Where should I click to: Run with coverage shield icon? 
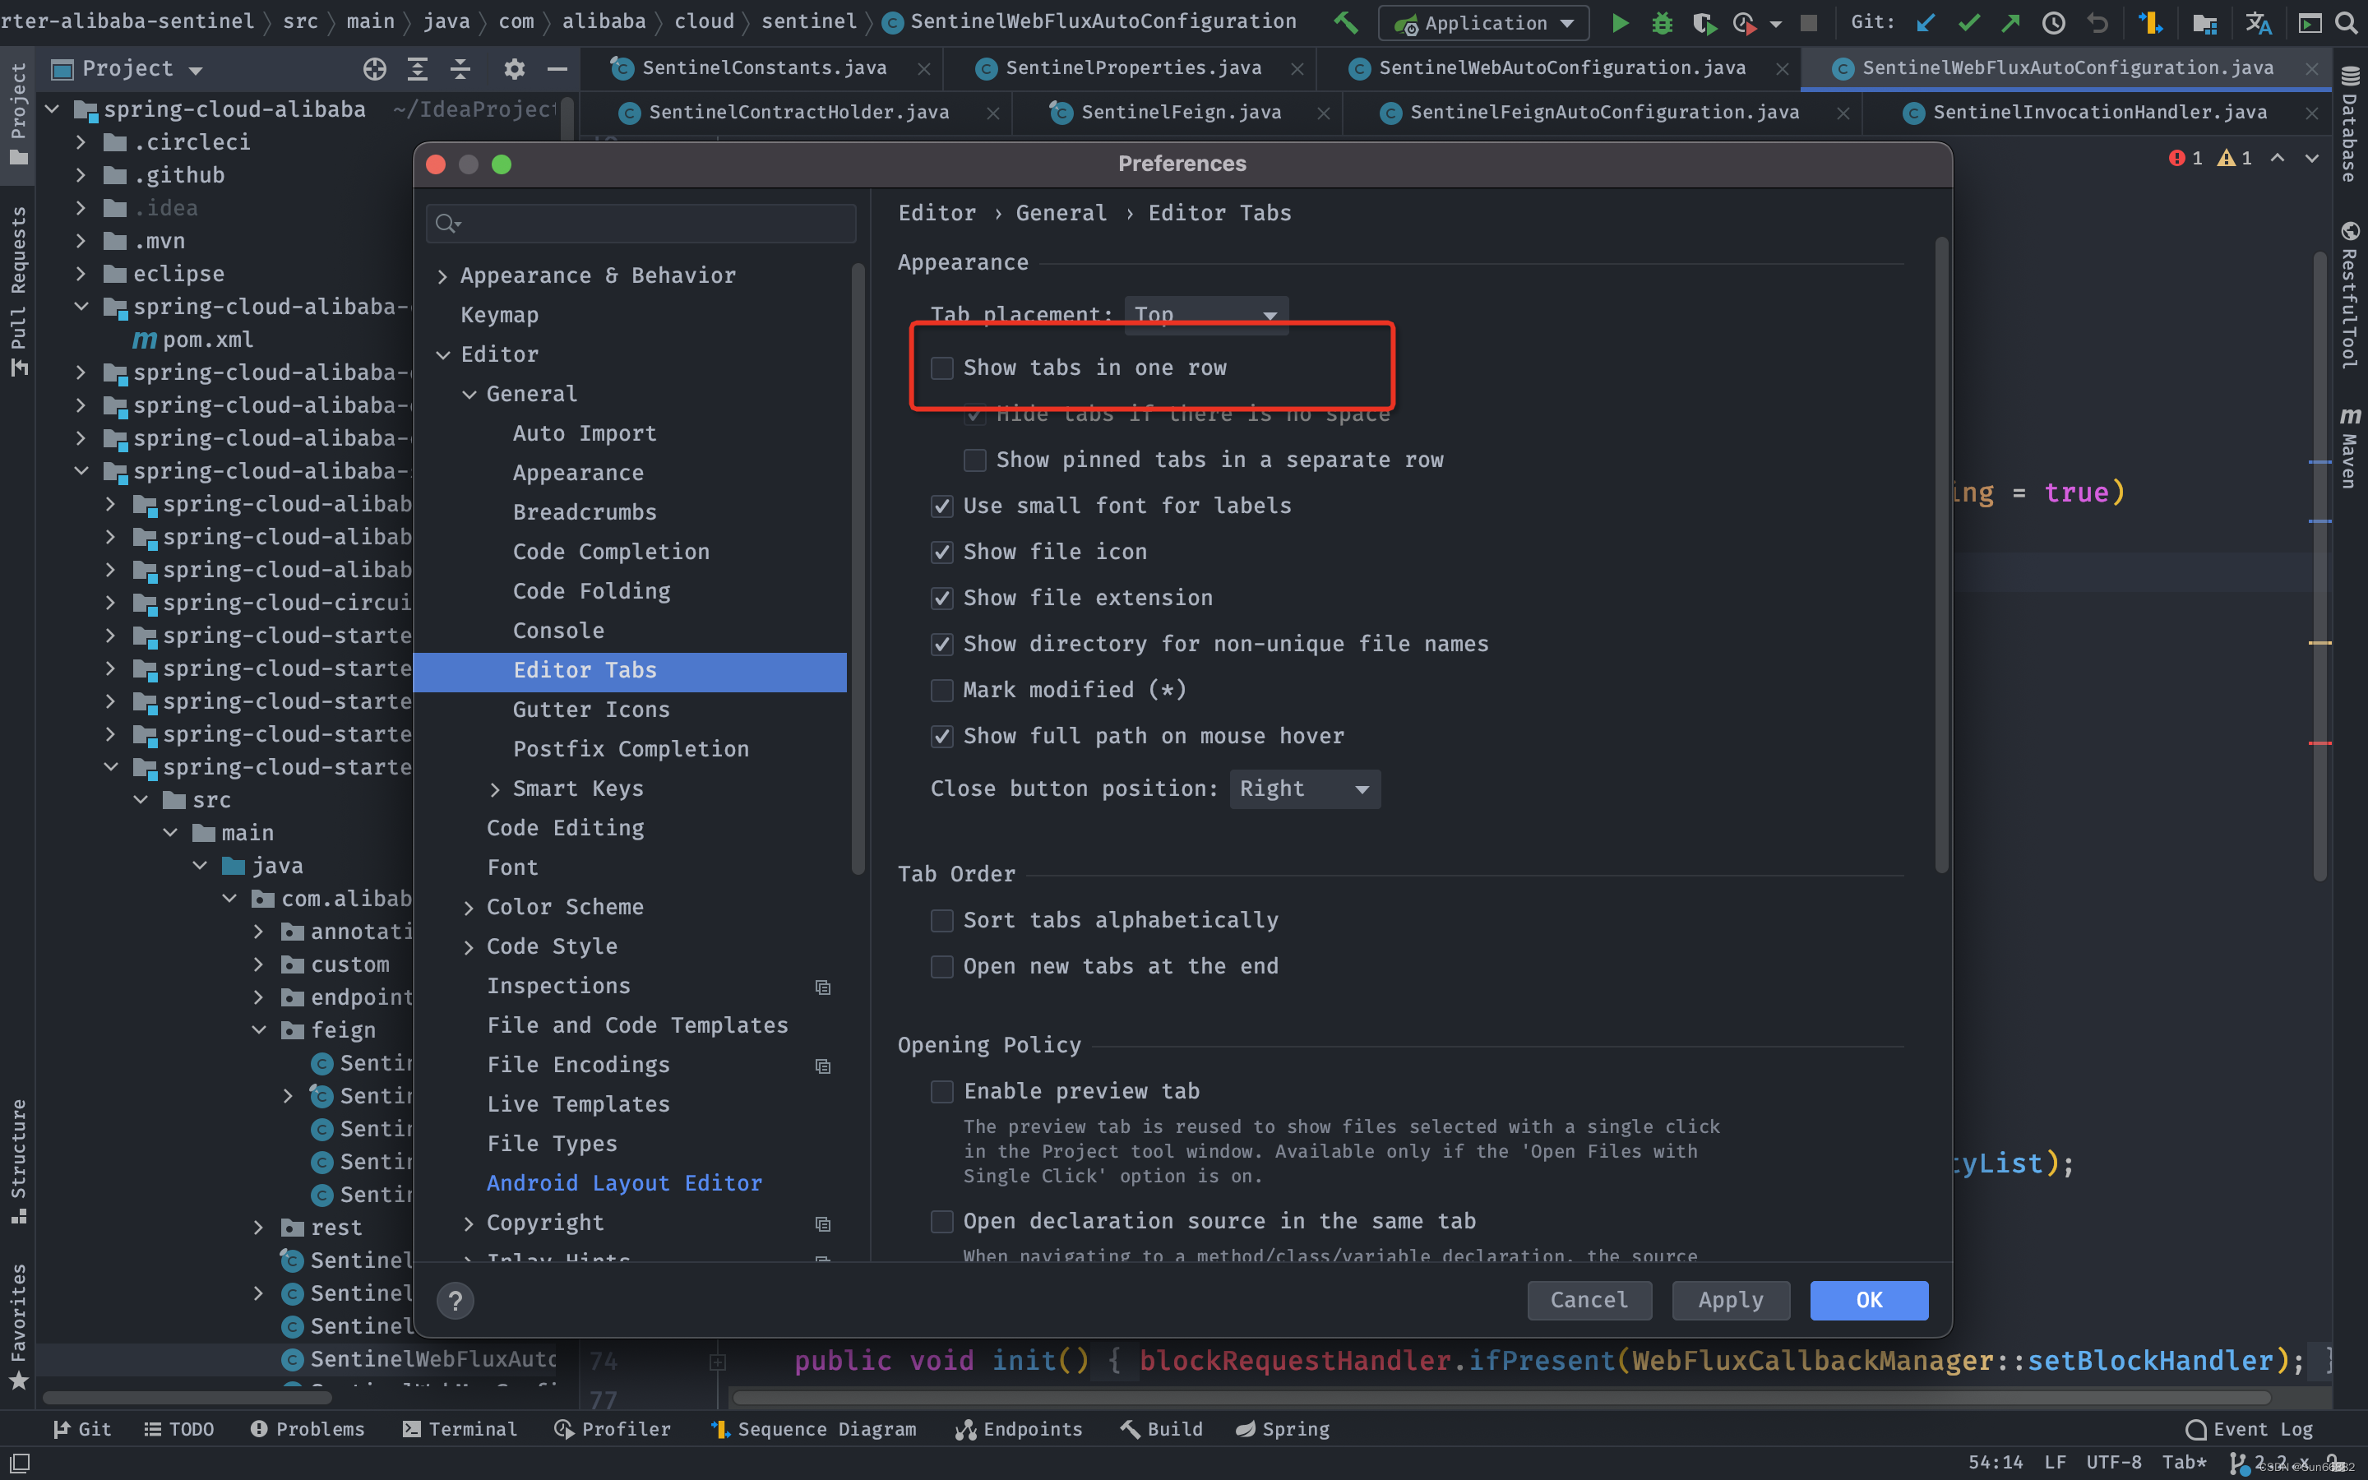pos(1704,22)
